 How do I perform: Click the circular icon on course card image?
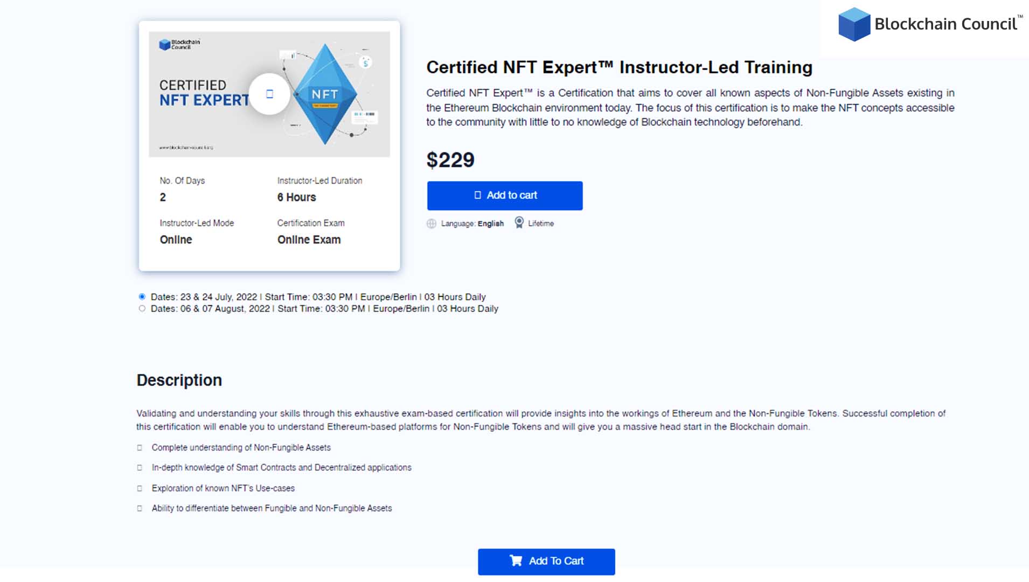point(269,94)
